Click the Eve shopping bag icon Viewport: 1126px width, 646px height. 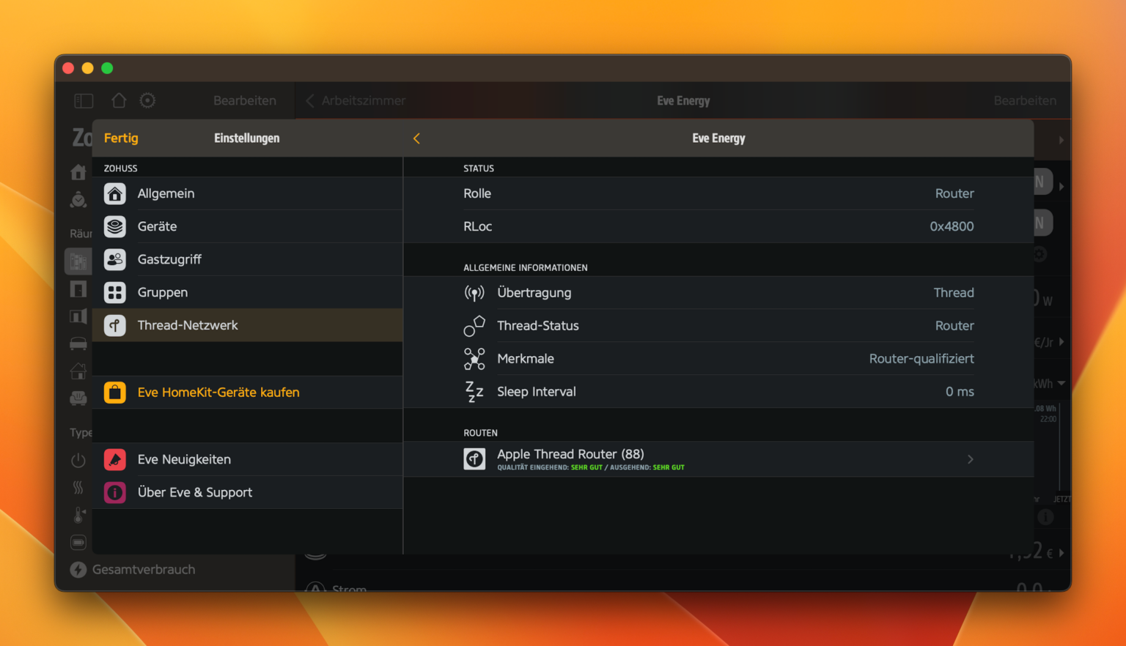coord(115,393)
